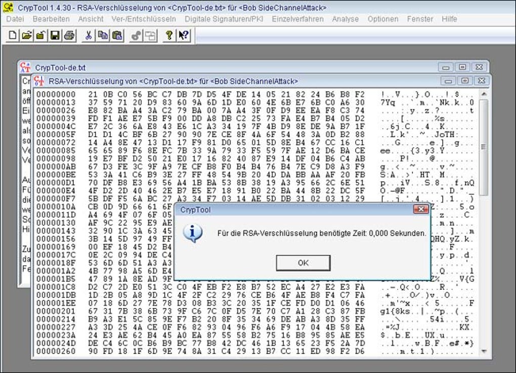Maximize the RSA-Verschlüsselung hex window
This screenshot has width=516, height=373.
coord(465,80)
